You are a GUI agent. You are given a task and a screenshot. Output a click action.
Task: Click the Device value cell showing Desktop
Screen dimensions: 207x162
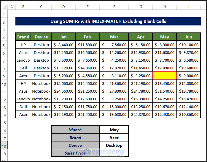114,145
